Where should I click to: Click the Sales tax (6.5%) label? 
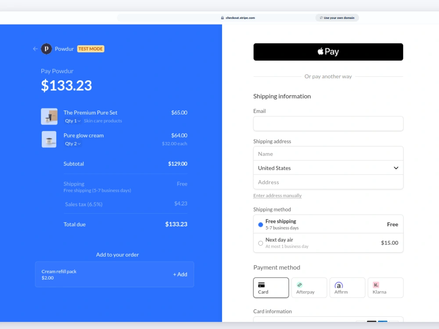84,204
